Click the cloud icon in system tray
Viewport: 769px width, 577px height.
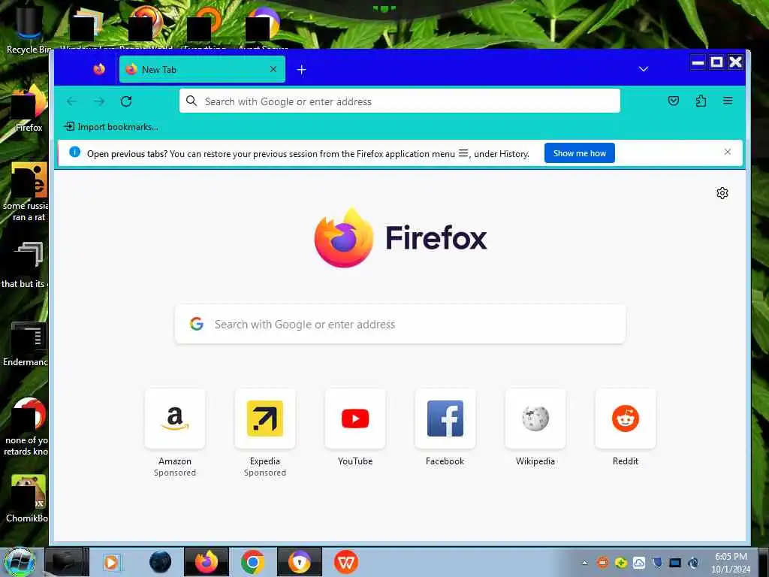[x=638, y=563]
